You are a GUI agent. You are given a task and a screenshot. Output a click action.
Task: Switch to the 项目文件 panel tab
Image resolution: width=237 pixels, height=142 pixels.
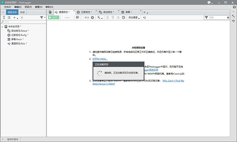click(12, 12)
